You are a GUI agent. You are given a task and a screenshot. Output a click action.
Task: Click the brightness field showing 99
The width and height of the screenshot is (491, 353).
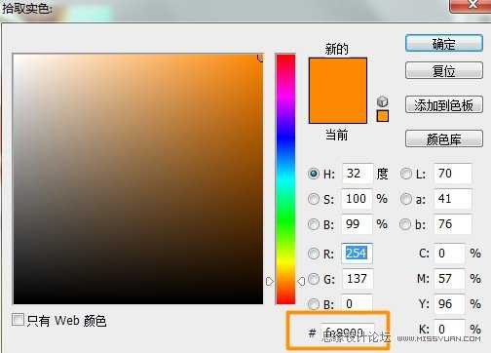click(x=358, y=224)
